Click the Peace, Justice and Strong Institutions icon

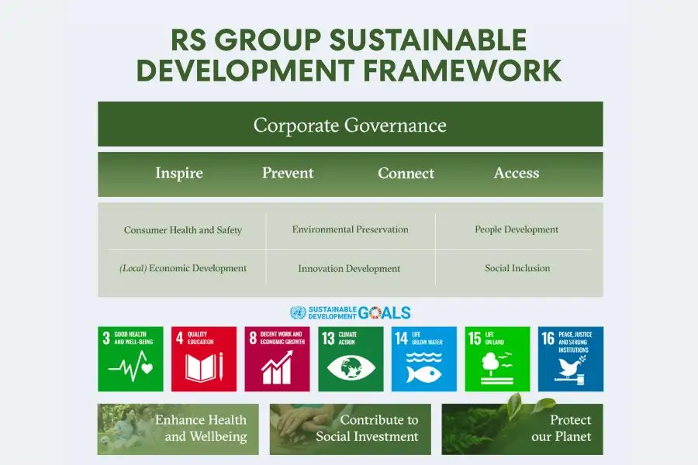(570, 359)
